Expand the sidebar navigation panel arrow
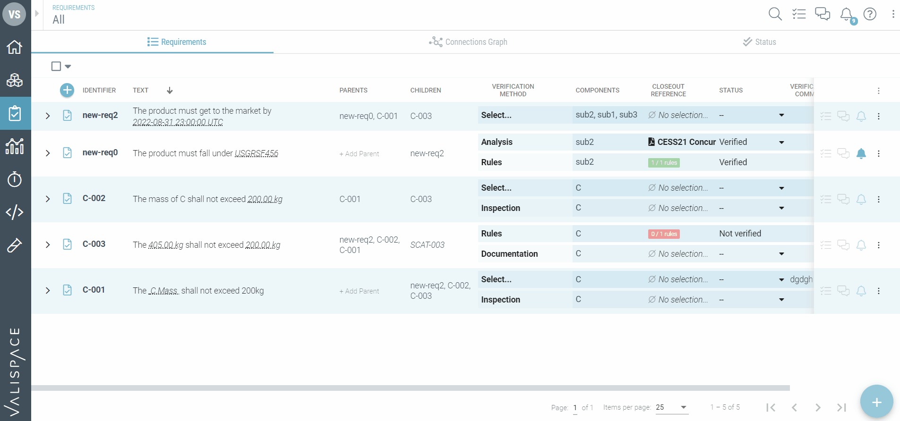Image resolution: width=900 pixels, height=421 pixels. click(x=37, y=13)
